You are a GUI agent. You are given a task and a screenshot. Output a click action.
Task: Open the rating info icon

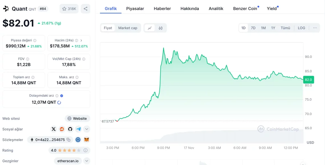(x=85, y=150)
